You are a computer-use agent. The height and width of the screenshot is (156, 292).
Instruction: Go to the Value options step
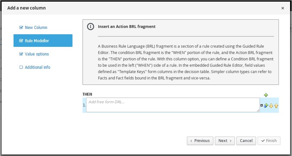pyautogui.click(x=37, y=54)
